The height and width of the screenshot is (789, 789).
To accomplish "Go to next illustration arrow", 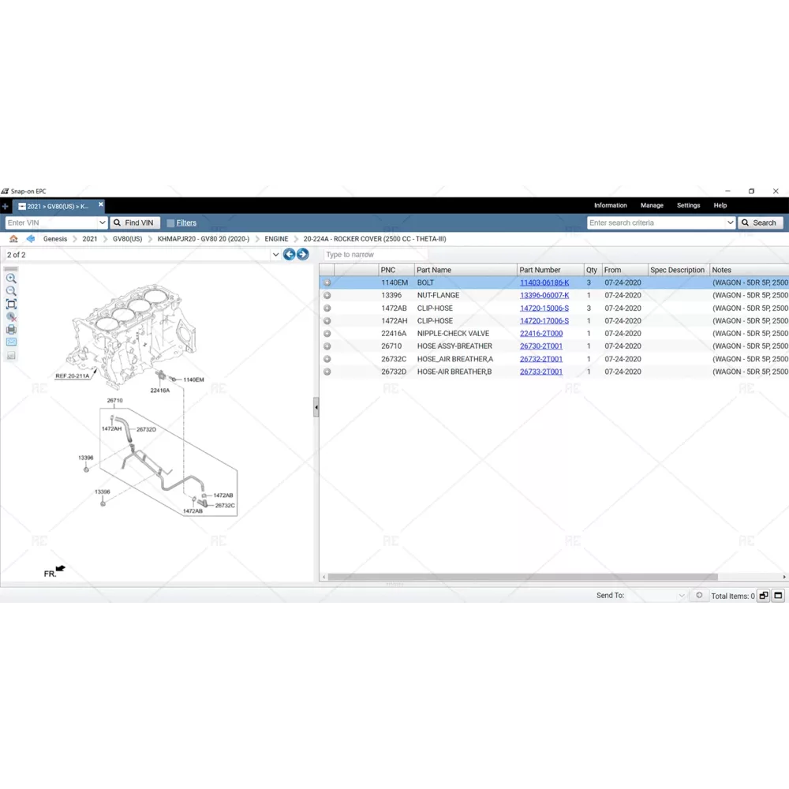I will 303,255.
